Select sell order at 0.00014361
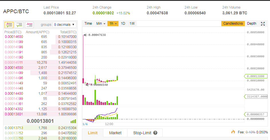270x140 pixels. 40,104
